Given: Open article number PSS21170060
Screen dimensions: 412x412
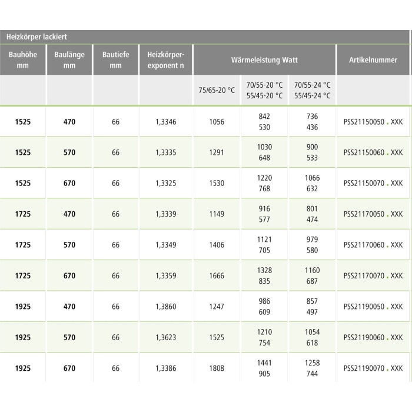Looking at the screenshot, I should [x=373, y=245].
